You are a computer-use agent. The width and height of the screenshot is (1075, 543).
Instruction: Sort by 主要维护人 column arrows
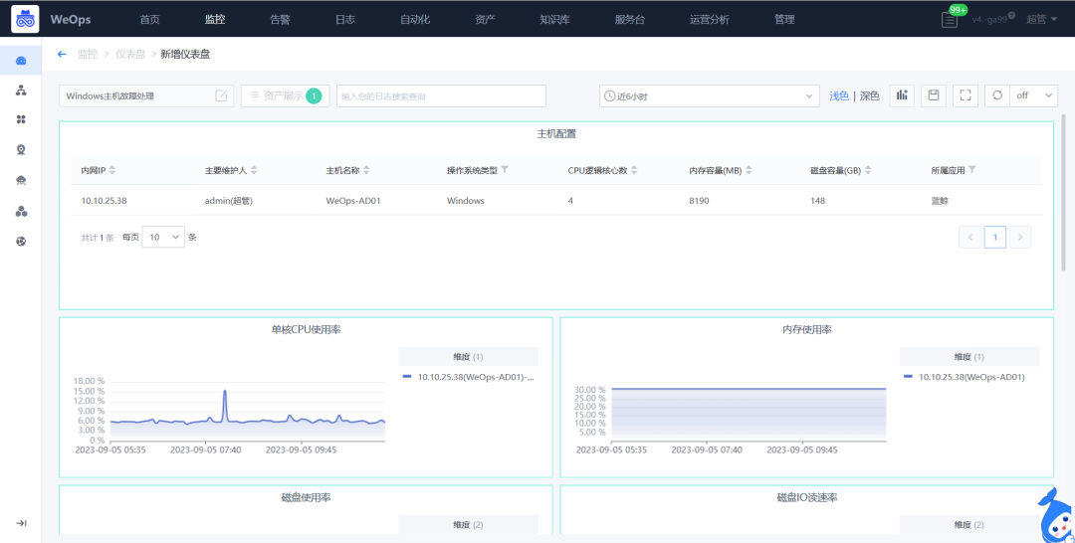[x=255, y=170]
